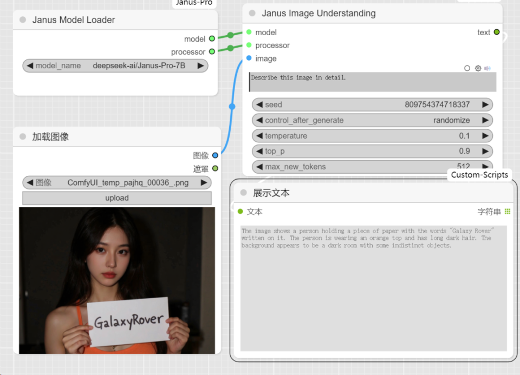Collapse the Janus Model Loader node
520x375 pixels.
[23, 20]
